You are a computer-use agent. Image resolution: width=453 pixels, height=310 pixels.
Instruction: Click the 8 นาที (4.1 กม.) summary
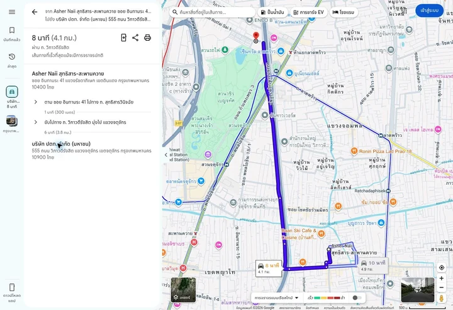pos(54,38)
